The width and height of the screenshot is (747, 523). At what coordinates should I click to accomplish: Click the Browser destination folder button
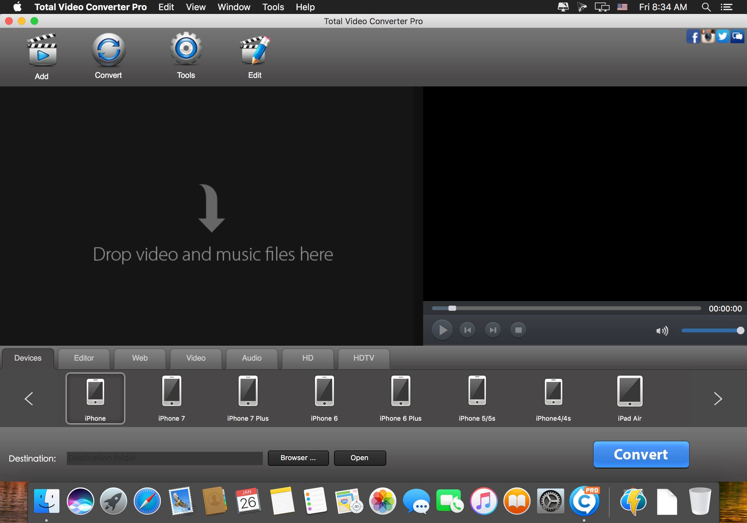[x=297, y=458]
